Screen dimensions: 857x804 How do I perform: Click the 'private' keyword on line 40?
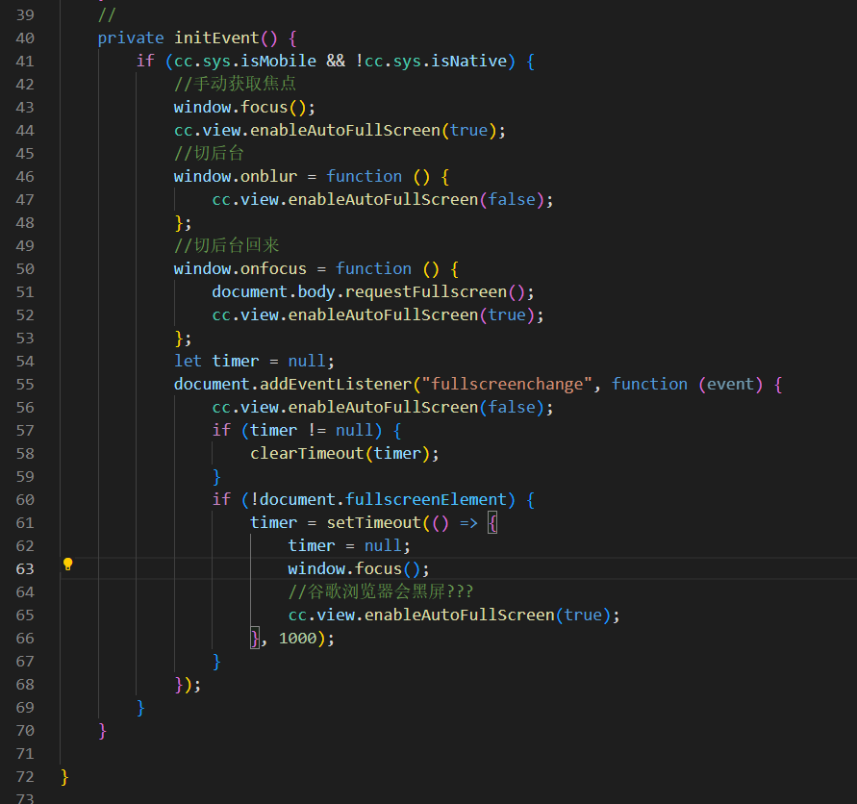[x=131, y=38]
